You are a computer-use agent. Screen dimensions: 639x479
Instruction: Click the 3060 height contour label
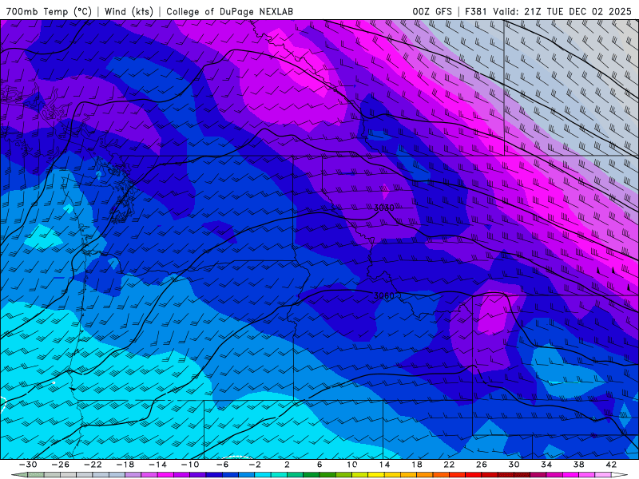384,295
